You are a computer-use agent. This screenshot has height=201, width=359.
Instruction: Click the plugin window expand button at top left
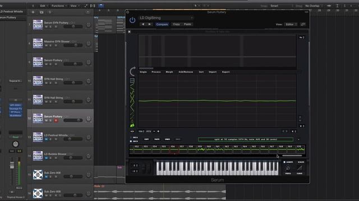tap(127, 12)
